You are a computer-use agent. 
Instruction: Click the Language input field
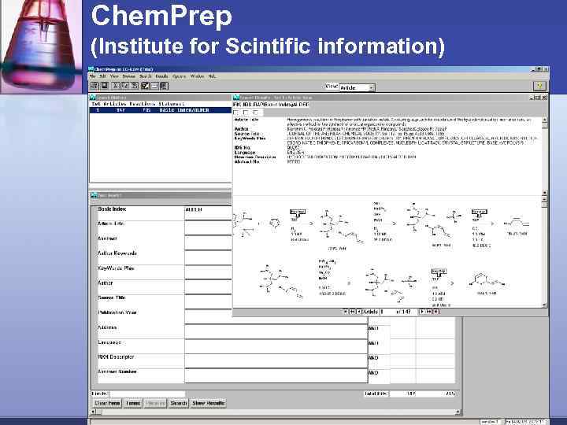click(276, 346)
